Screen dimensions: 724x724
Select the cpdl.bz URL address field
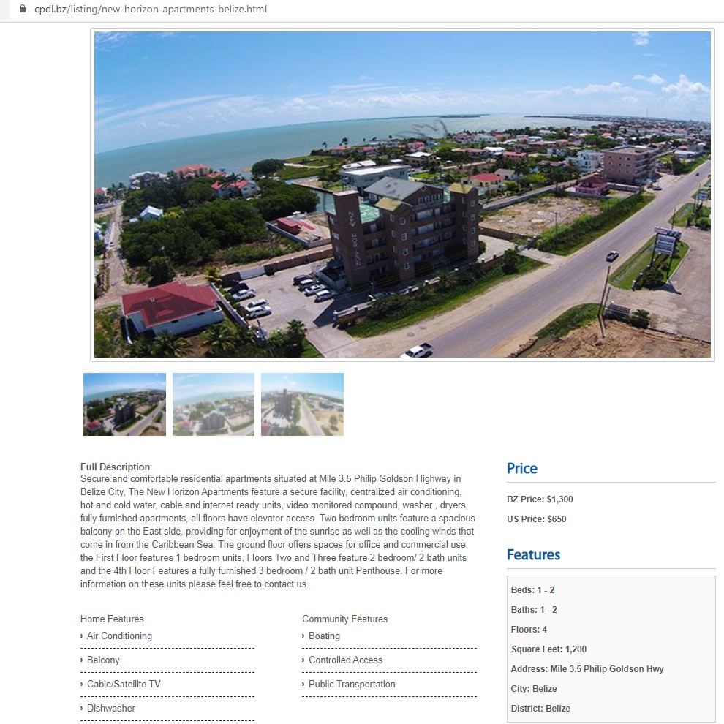[x=151, y=9]
